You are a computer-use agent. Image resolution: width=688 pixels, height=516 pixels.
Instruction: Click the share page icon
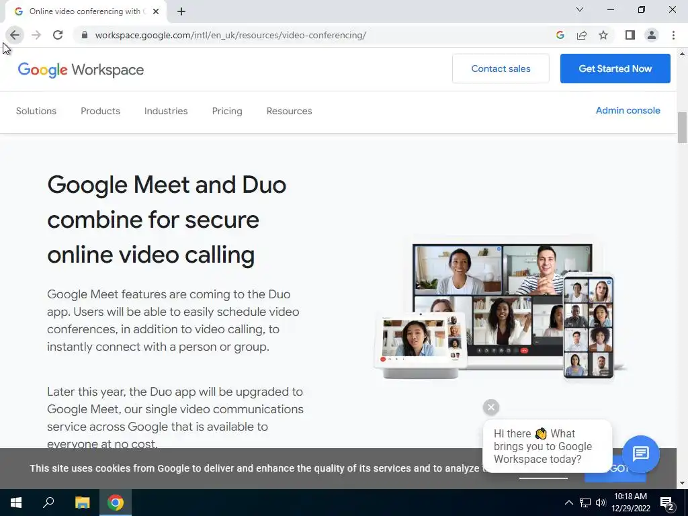[x=582, y=35]
